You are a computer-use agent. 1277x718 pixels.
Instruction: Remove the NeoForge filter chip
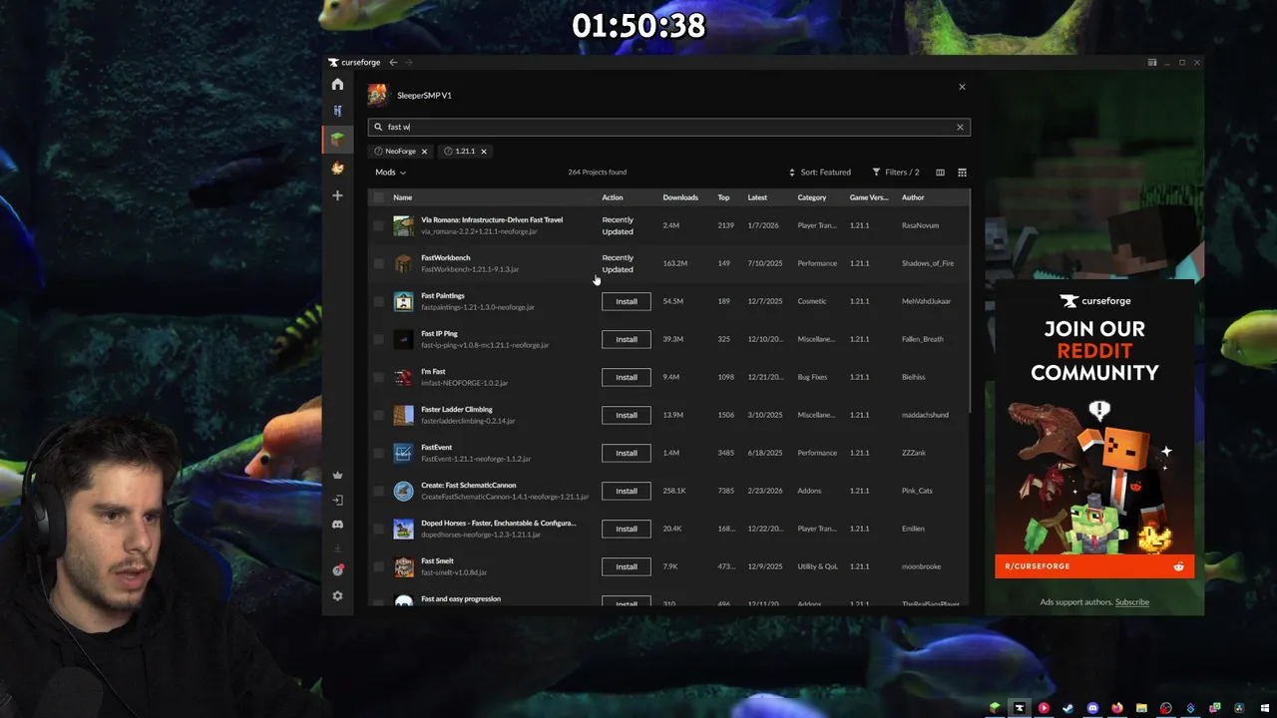424,152
